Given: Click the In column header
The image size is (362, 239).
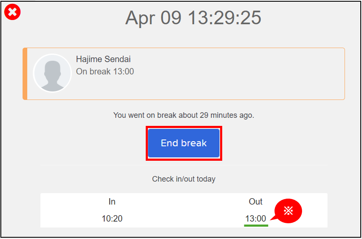Looking at the screenshot, I should click(x=112, y=202).
